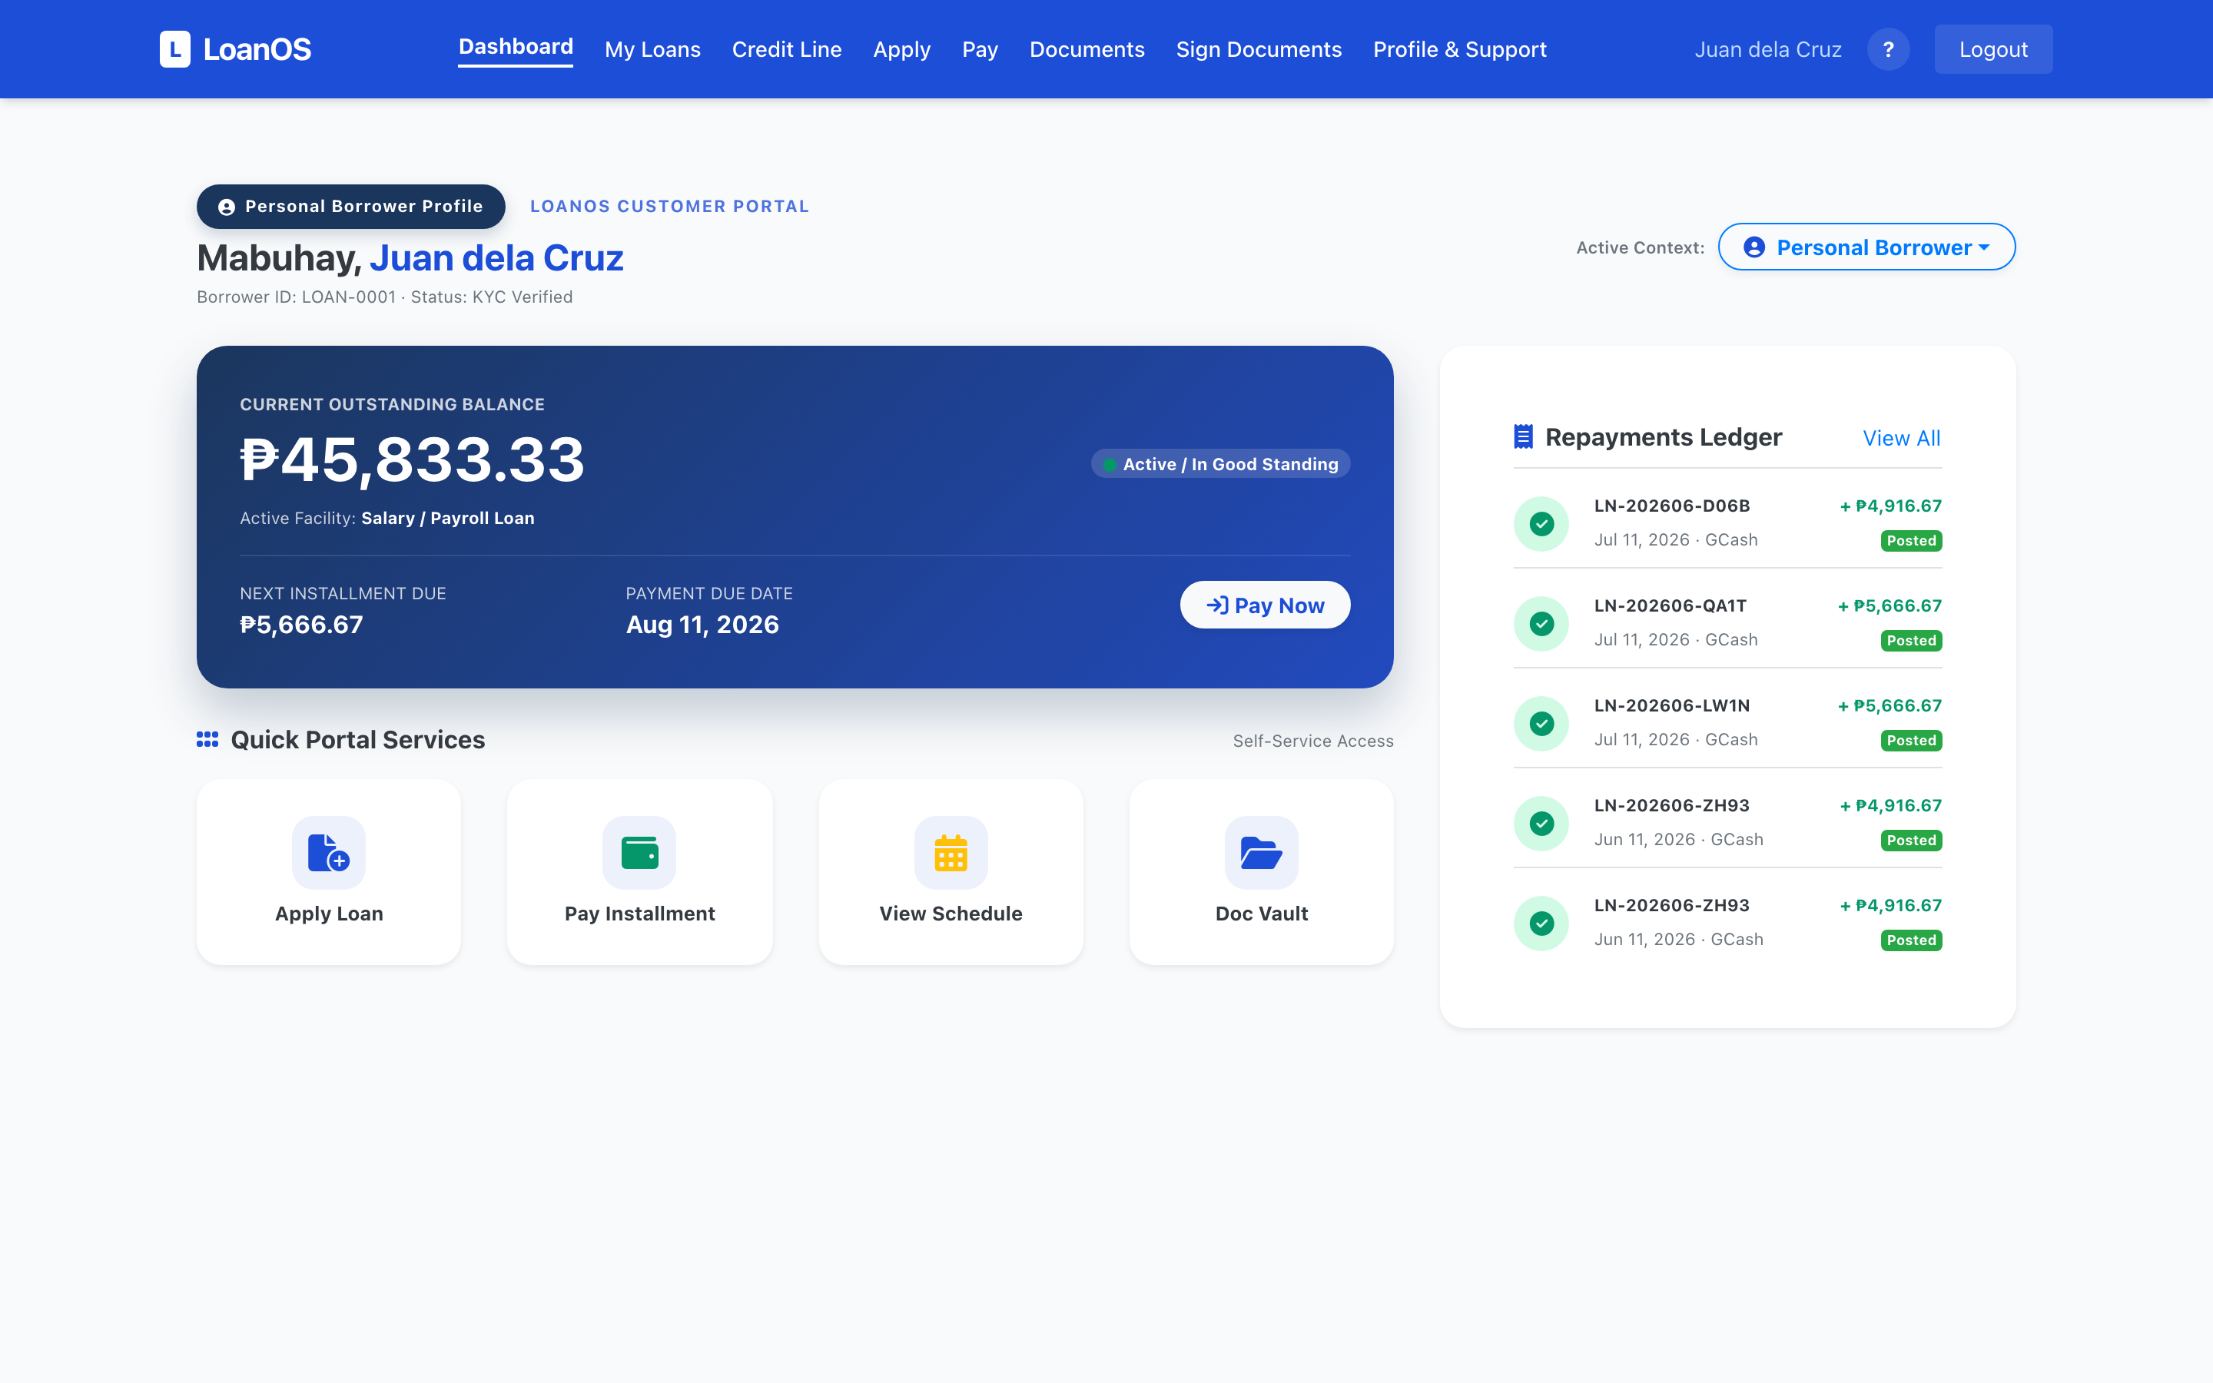Click the Doc Vault folder icon
The image size is (2213, 1383).
(x=1261, y=851)
